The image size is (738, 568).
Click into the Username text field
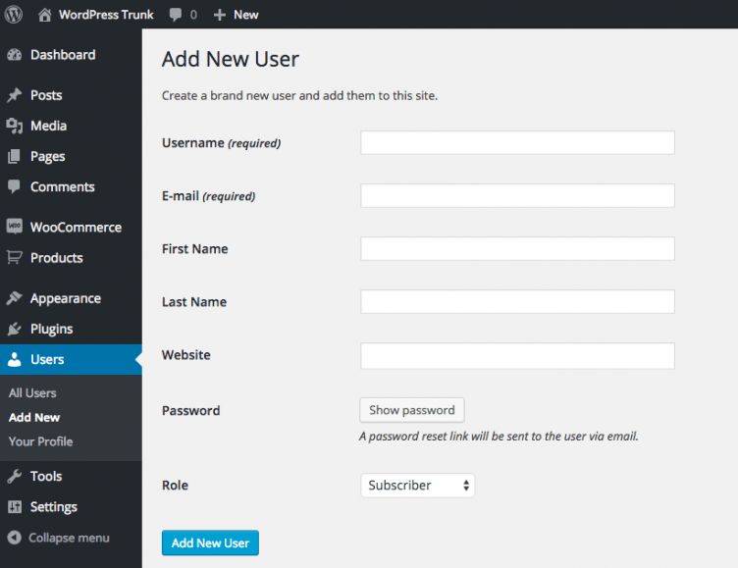(517, 143)
